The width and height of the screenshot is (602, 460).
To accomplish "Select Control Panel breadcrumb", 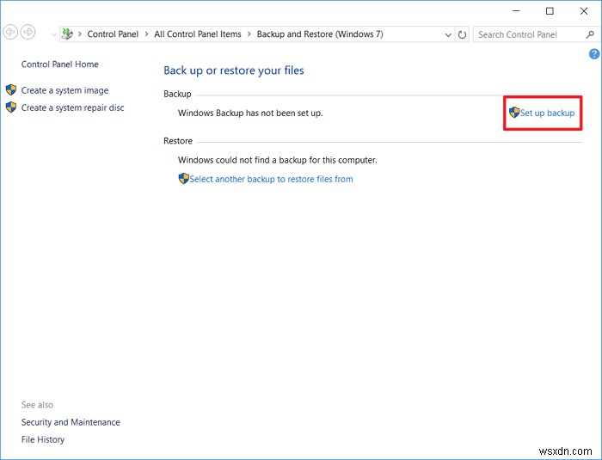I will click(113, 34).
